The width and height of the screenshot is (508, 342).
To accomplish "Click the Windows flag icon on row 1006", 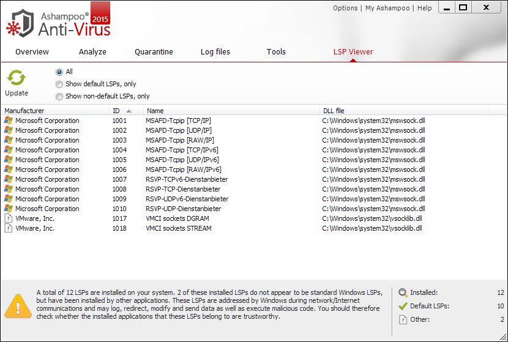I will (x=9, y=169).
